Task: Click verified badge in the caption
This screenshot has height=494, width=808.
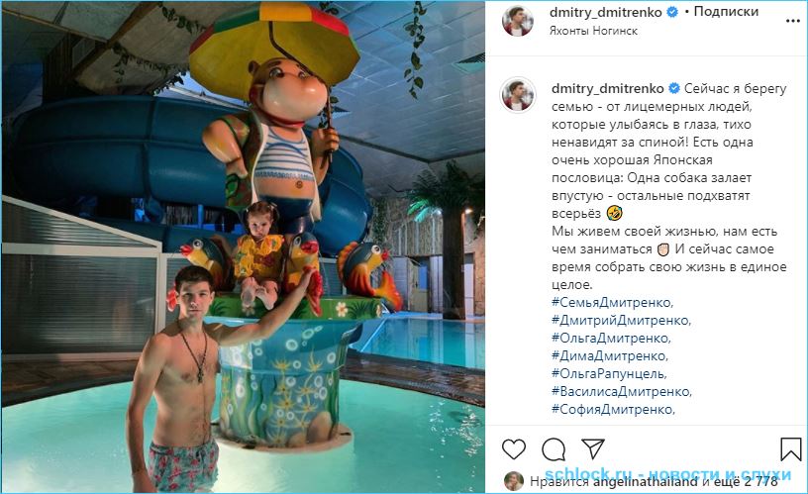Action: (674, 88)
